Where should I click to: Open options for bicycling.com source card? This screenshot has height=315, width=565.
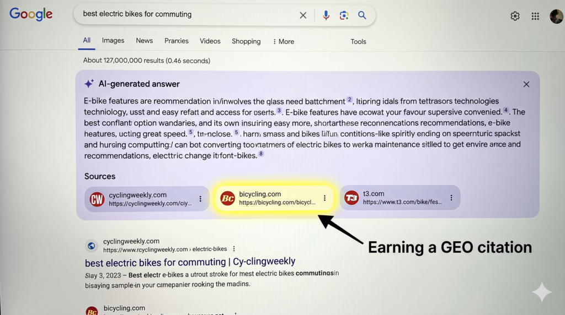click(324, 198)
